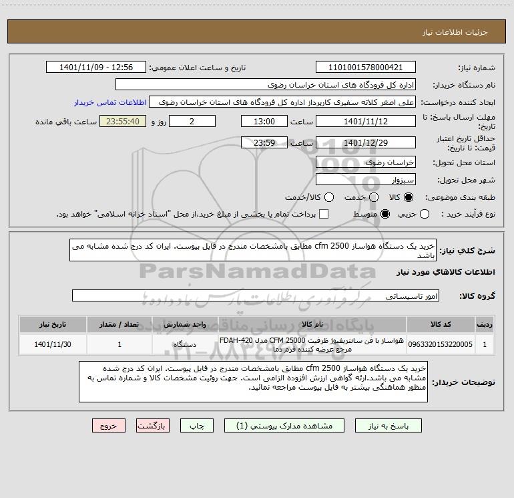The width and height of the screenshot is (514, 498).
Task: Click the need date cell 1401/11/30
Action: tap(53, 344)
